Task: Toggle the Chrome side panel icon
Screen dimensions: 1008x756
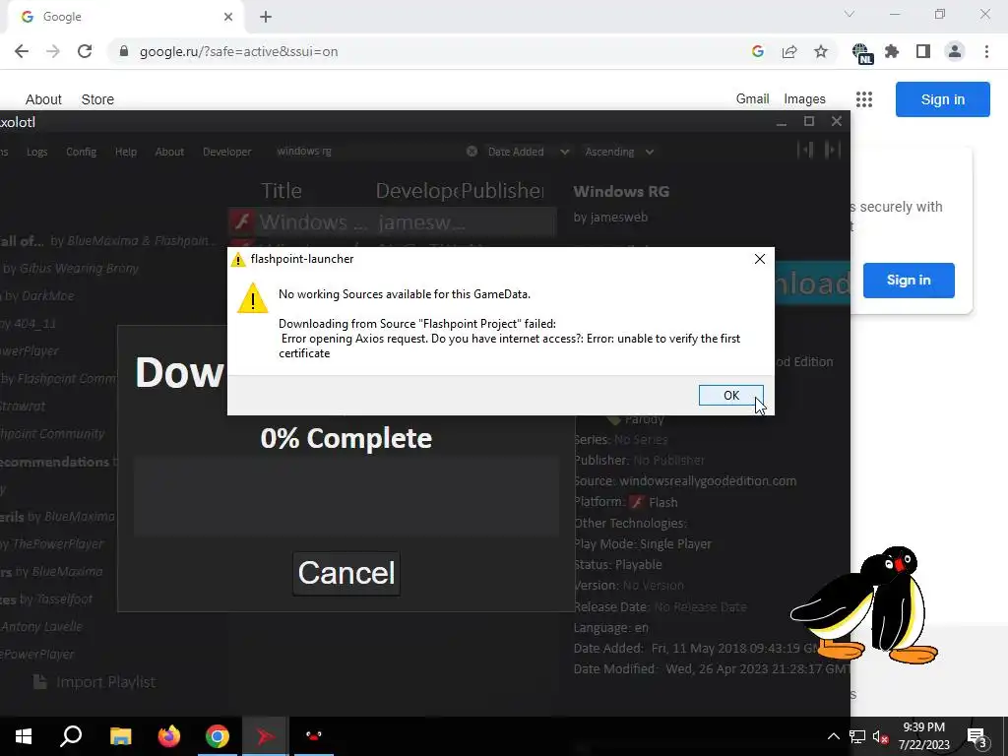Action: 923,51
